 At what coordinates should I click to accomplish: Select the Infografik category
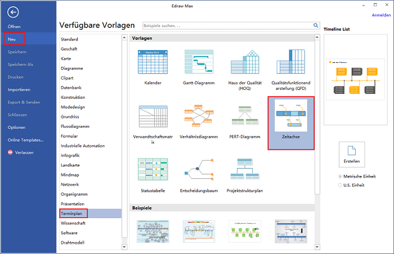click(70, 156)
